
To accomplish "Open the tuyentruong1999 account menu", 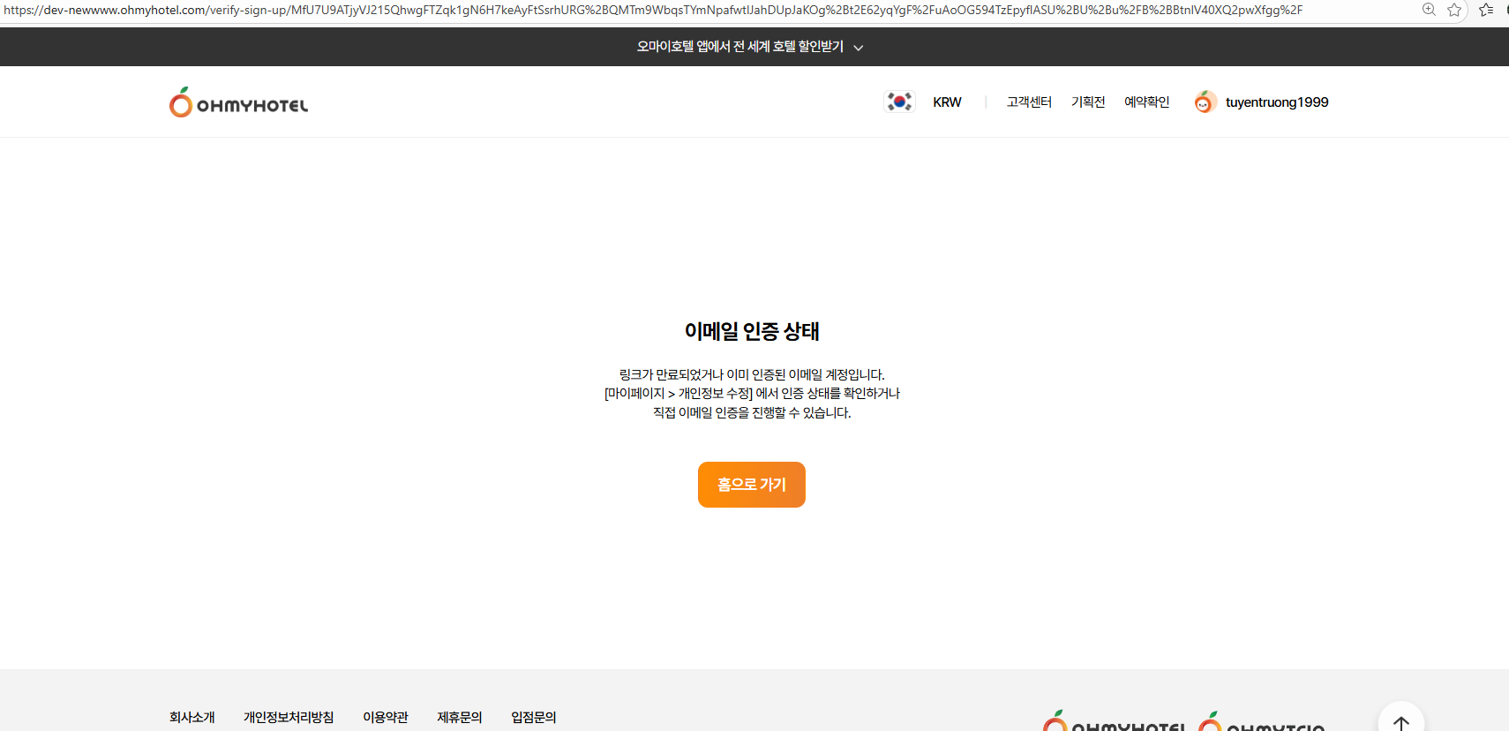I will (1277, 102).
